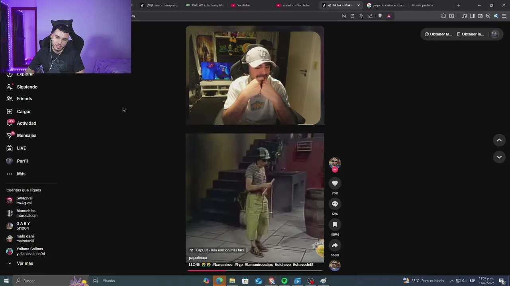This screenshot has width=510, height=286.
Task: Open Actividad notifications
Action: (x=26, y=123)
